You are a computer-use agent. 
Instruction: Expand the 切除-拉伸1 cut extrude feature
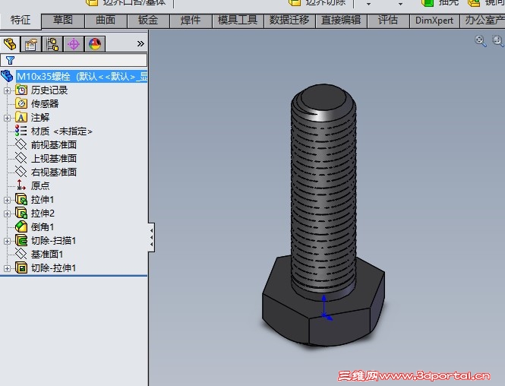pyautogui.click(x=7, y=268)
